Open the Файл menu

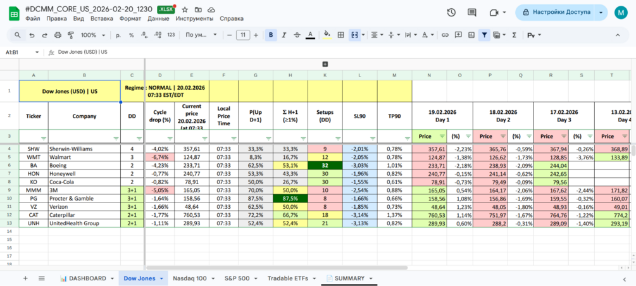click(x=32, y=18)
